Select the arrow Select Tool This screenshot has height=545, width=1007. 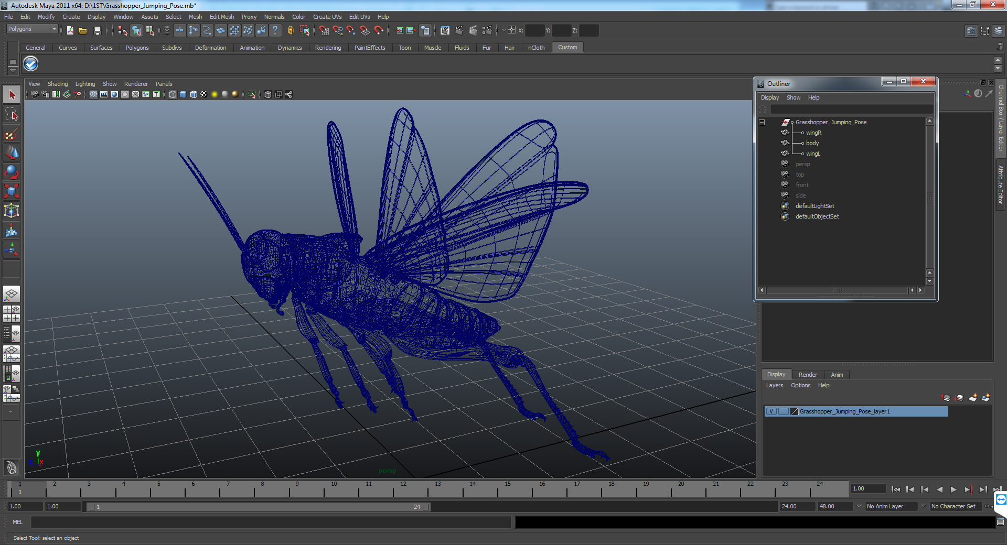(x=12, y=95)
